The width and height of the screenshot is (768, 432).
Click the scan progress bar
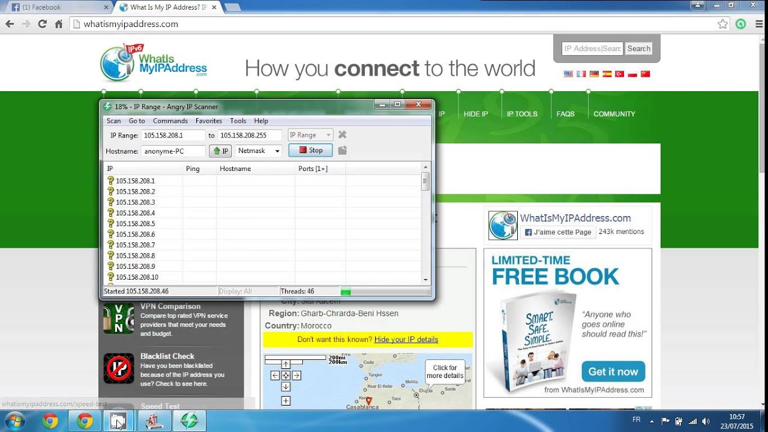pyautogui.click(x=385, y=292)
